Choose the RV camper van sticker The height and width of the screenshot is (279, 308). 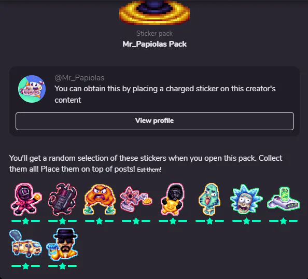25,244
